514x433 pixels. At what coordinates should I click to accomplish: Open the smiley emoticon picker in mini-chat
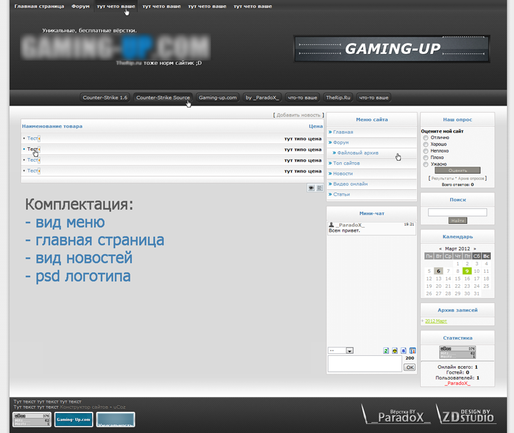point(394,351)
